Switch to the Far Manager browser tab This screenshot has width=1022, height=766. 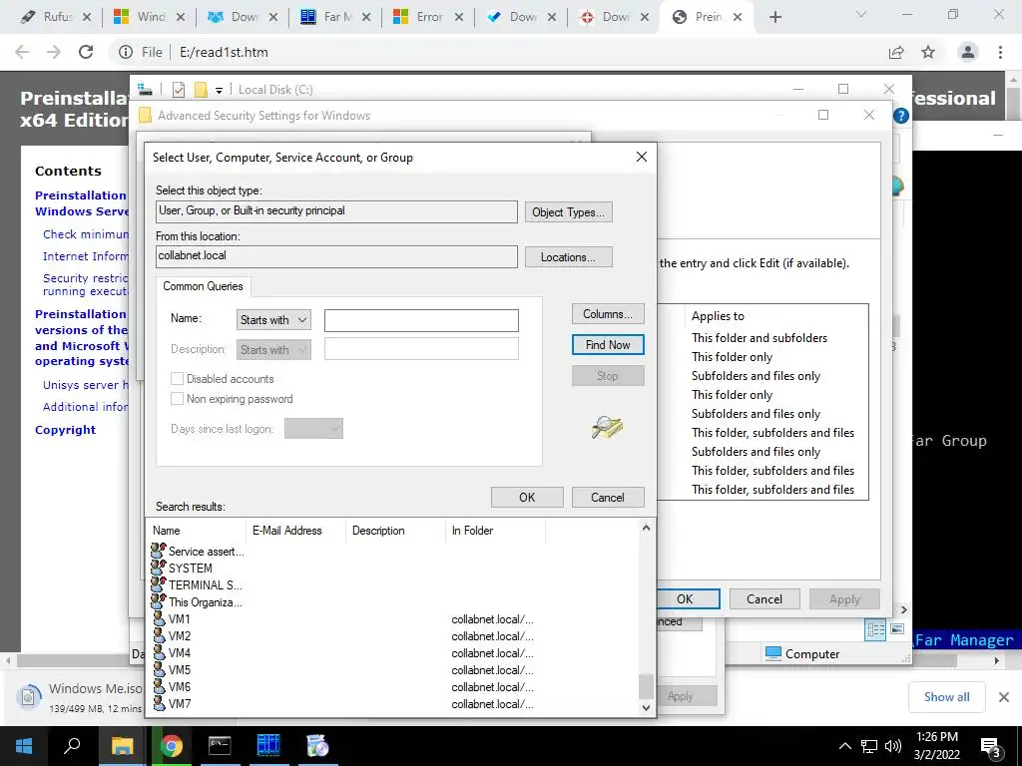[x=335, y=17]
